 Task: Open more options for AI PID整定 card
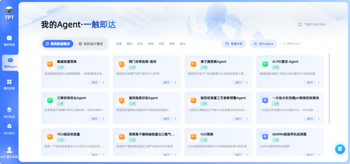click(x=319, y=82)
